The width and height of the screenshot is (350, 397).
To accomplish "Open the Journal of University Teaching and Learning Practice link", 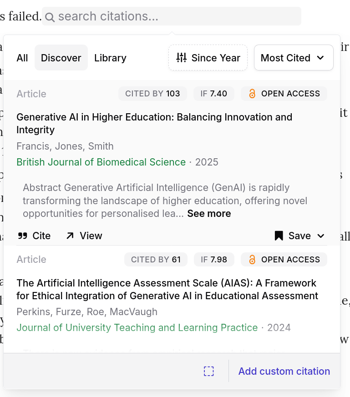I will point(137,327).
